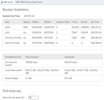This screenshot has height=100, width=104.
Task: Click the TxPkts column header
Action: pos(35,22)
